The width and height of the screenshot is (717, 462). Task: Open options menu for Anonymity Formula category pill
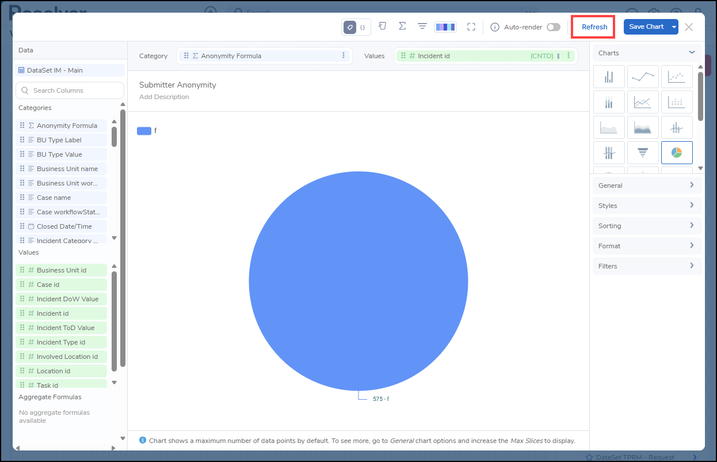[x=344, y=56]
